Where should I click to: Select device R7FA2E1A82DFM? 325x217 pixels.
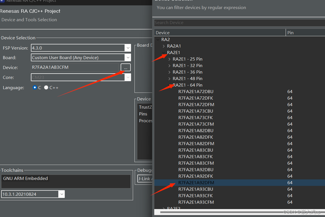pyautogui.click(x=196, y=144)
